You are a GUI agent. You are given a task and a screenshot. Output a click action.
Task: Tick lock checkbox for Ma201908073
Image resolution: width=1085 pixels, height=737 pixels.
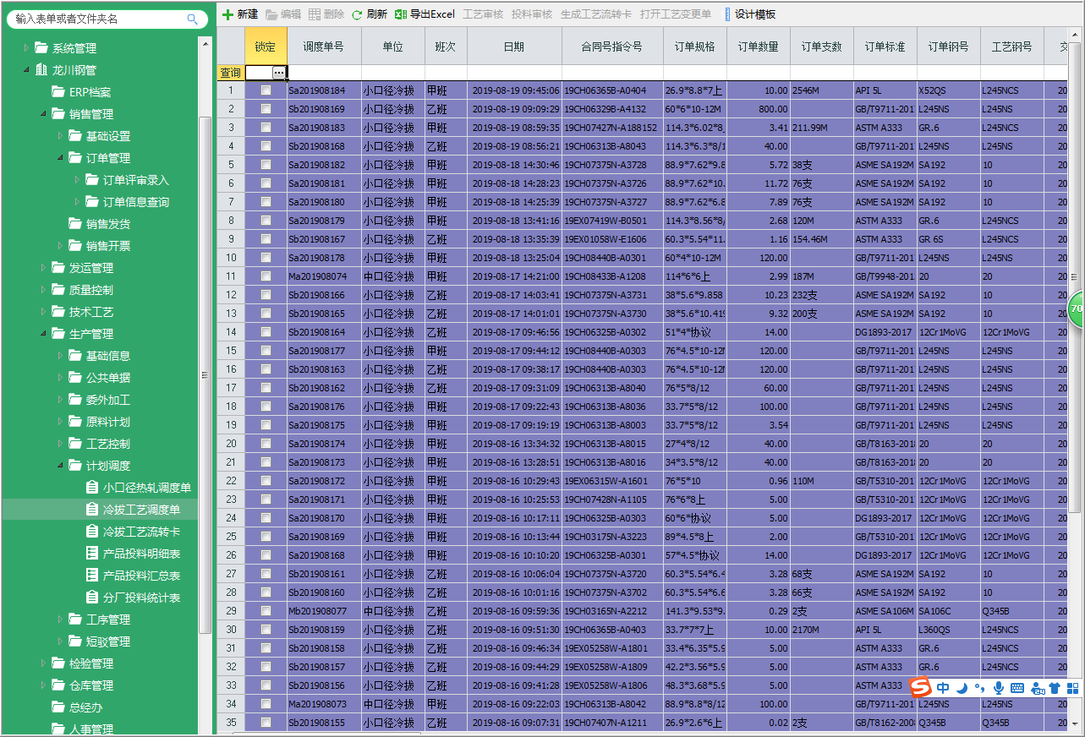tap(266, 703)
